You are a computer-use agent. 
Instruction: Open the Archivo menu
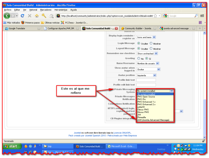7,10
